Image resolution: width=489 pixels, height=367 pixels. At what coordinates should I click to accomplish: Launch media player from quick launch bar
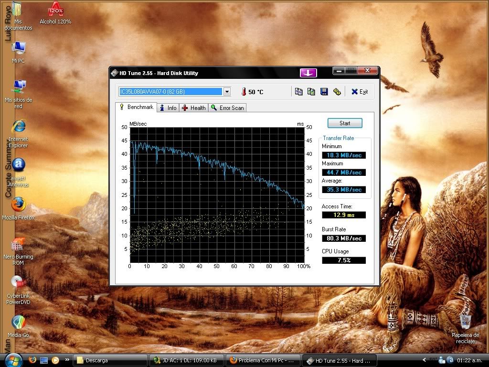[x=55, y=360]
